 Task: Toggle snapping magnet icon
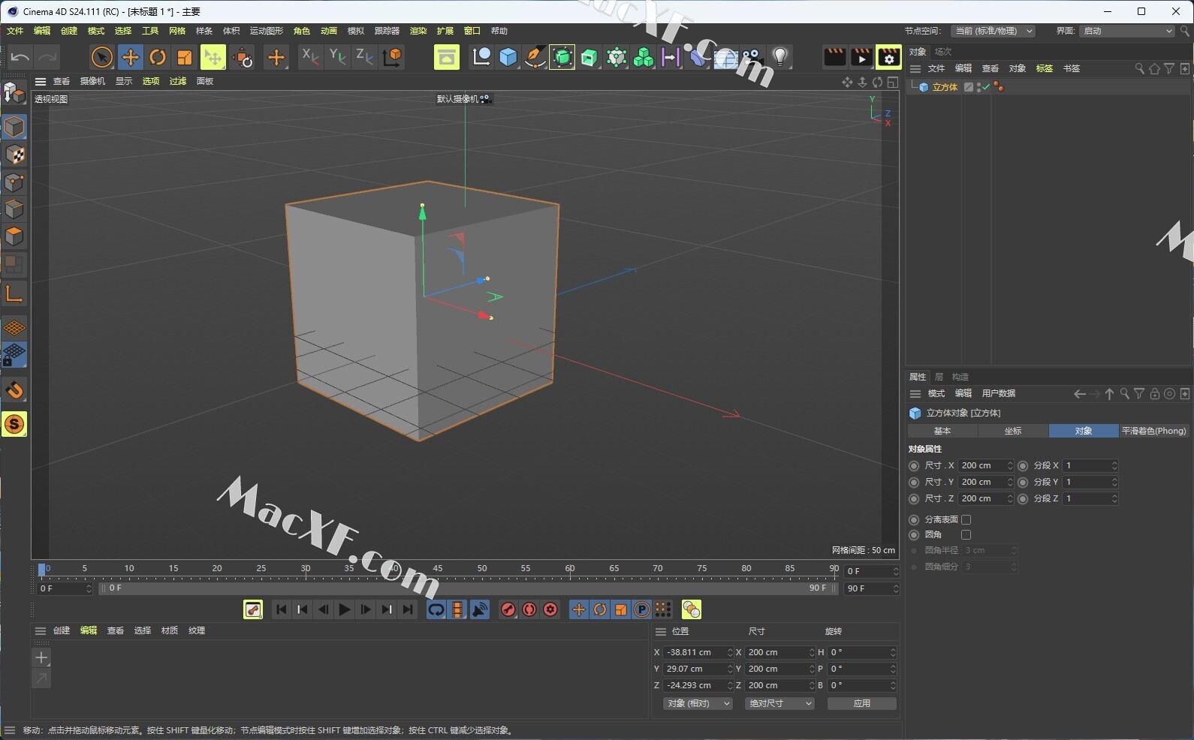pos(14,390)
